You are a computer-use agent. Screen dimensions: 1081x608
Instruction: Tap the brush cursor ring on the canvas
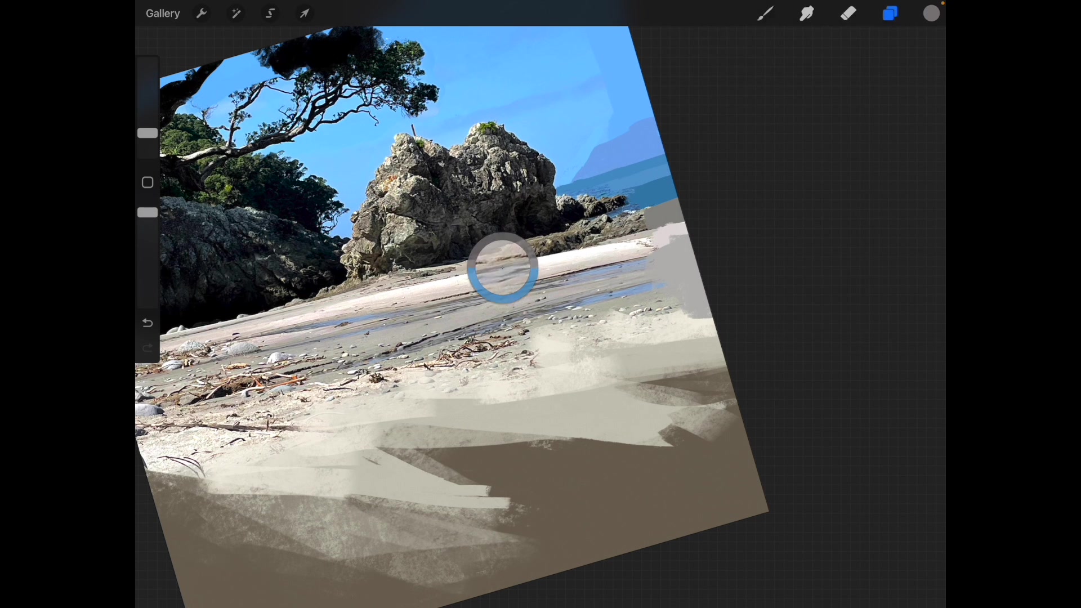point(503,268)
